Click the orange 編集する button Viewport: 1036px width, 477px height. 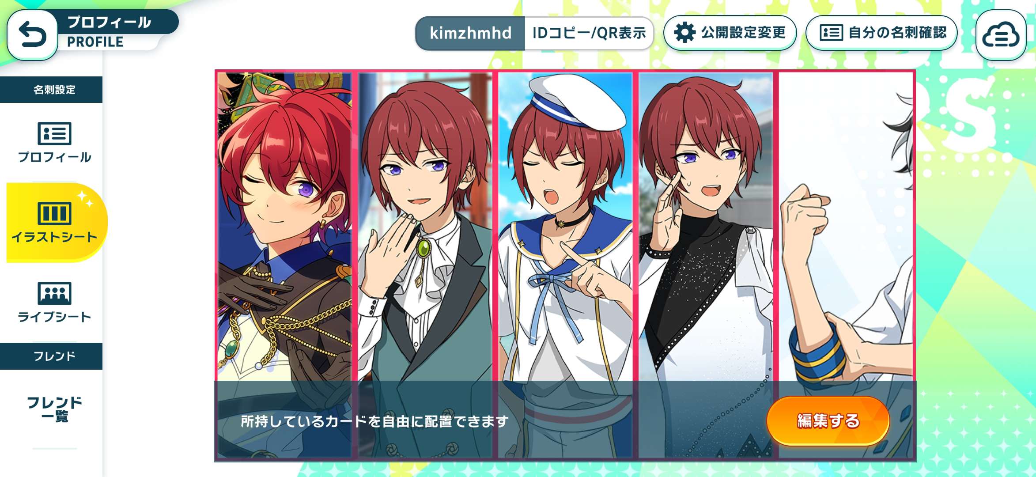(828, 420)
